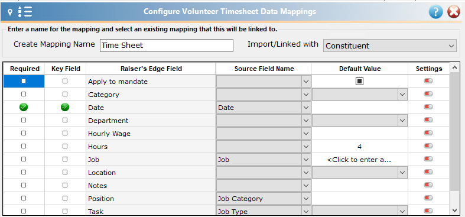Click the blue help question mark icon

435,12
